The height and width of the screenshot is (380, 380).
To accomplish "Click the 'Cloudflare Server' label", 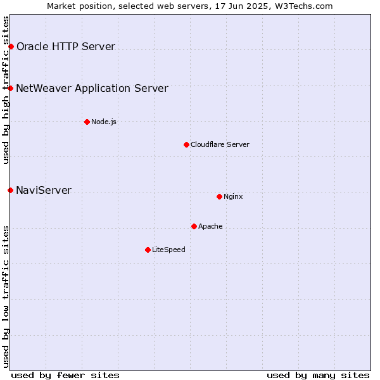I will click(220, 144).
